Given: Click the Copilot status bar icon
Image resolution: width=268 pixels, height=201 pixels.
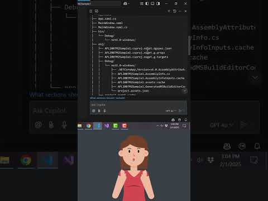Looking at the screenshot, I should 173,120.
